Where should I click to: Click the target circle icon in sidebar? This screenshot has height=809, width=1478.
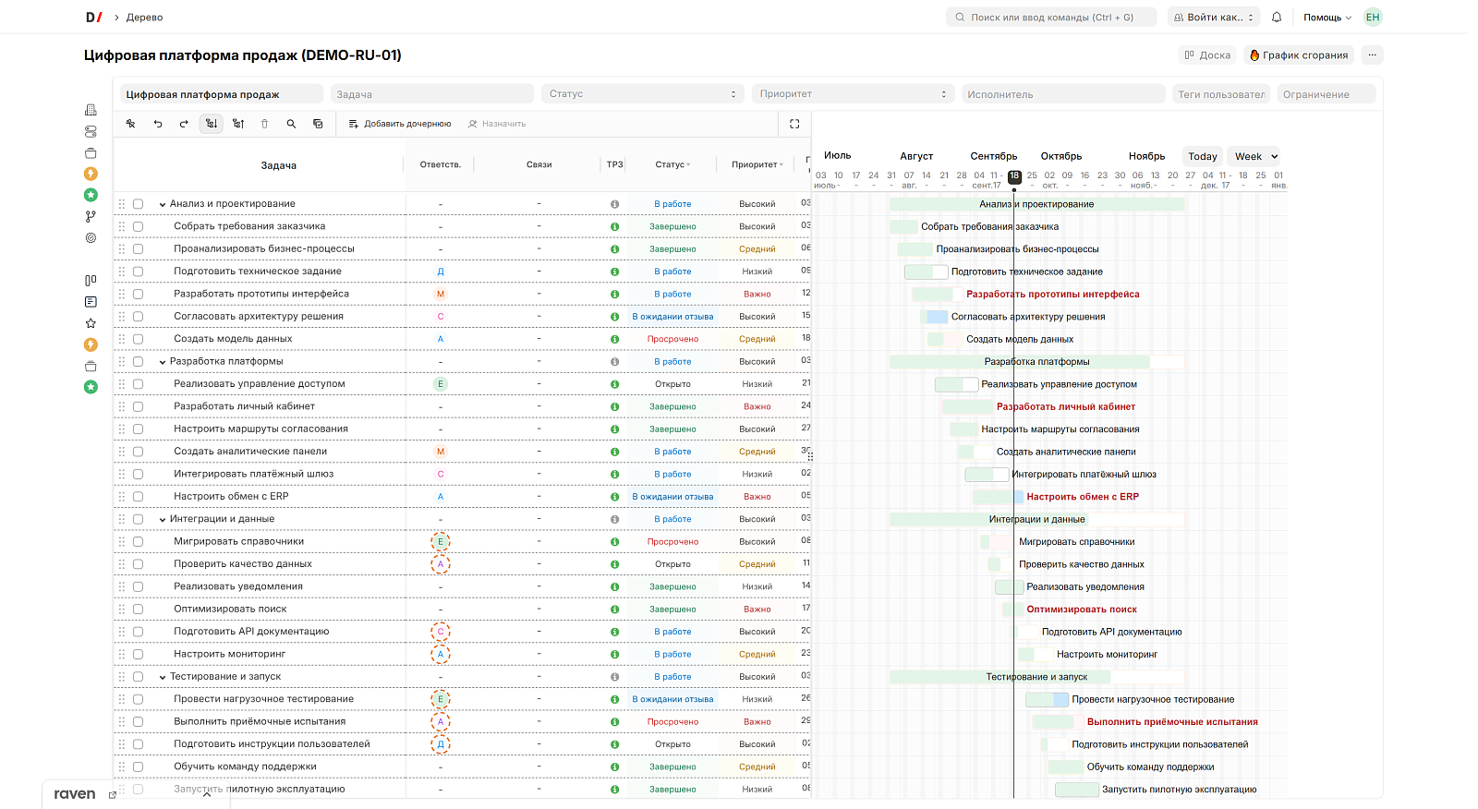(91, 237)
